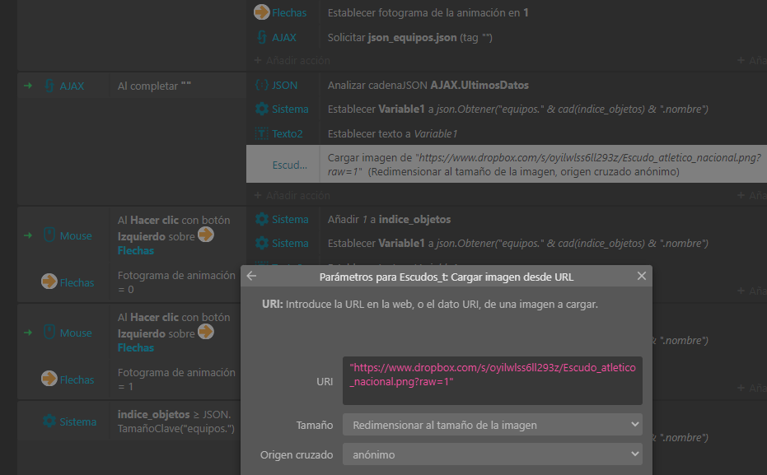Image resolution: width=767 pixels, height=475 pixels.
Task: Click the 'Flechas' label beside 'Fotograma de animación = 1'
Action: 77,380
